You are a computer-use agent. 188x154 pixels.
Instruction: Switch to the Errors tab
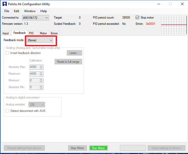tap(54, 33)
